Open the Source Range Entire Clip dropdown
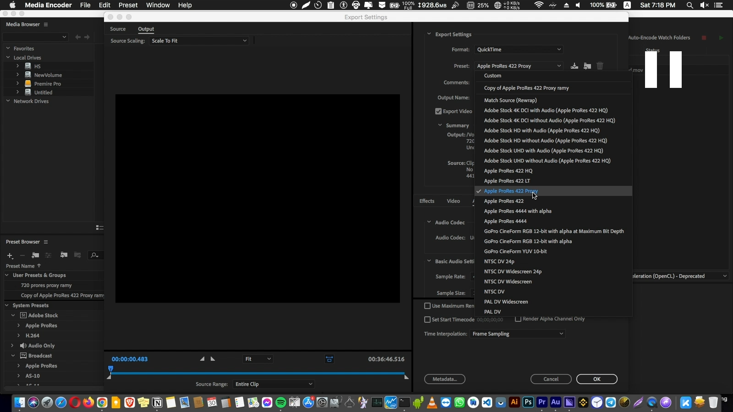This screenshot has width=733, height=412. point(274,384)
